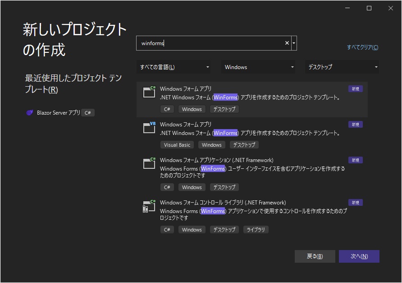402x283 pixels.
Task: Click the C# tag on first template
Action: (x=167, y=109)
